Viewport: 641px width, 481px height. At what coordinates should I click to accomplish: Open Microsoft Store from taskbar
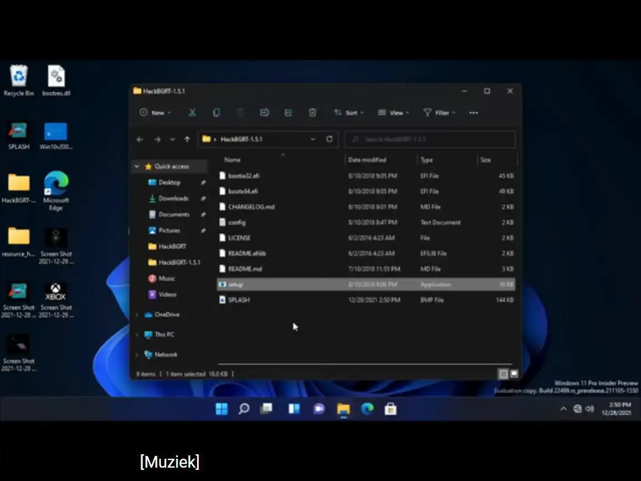pyautogui.click(x=391, y=409)
